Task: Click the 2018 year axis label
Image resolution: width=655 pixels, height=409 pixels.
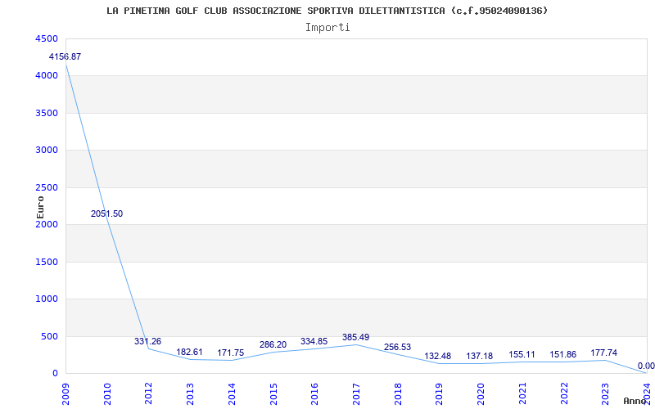Action: coord(398,393)
